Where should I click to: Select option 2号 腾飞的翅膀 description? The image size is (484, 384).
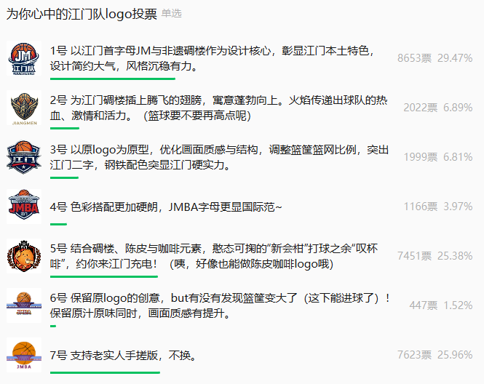point(219,108)
